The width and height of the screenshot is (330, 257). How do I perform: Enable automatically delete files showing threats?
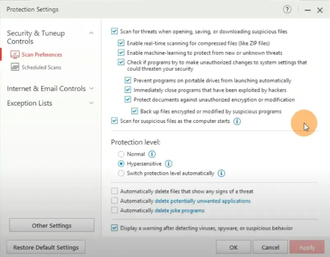115,191
